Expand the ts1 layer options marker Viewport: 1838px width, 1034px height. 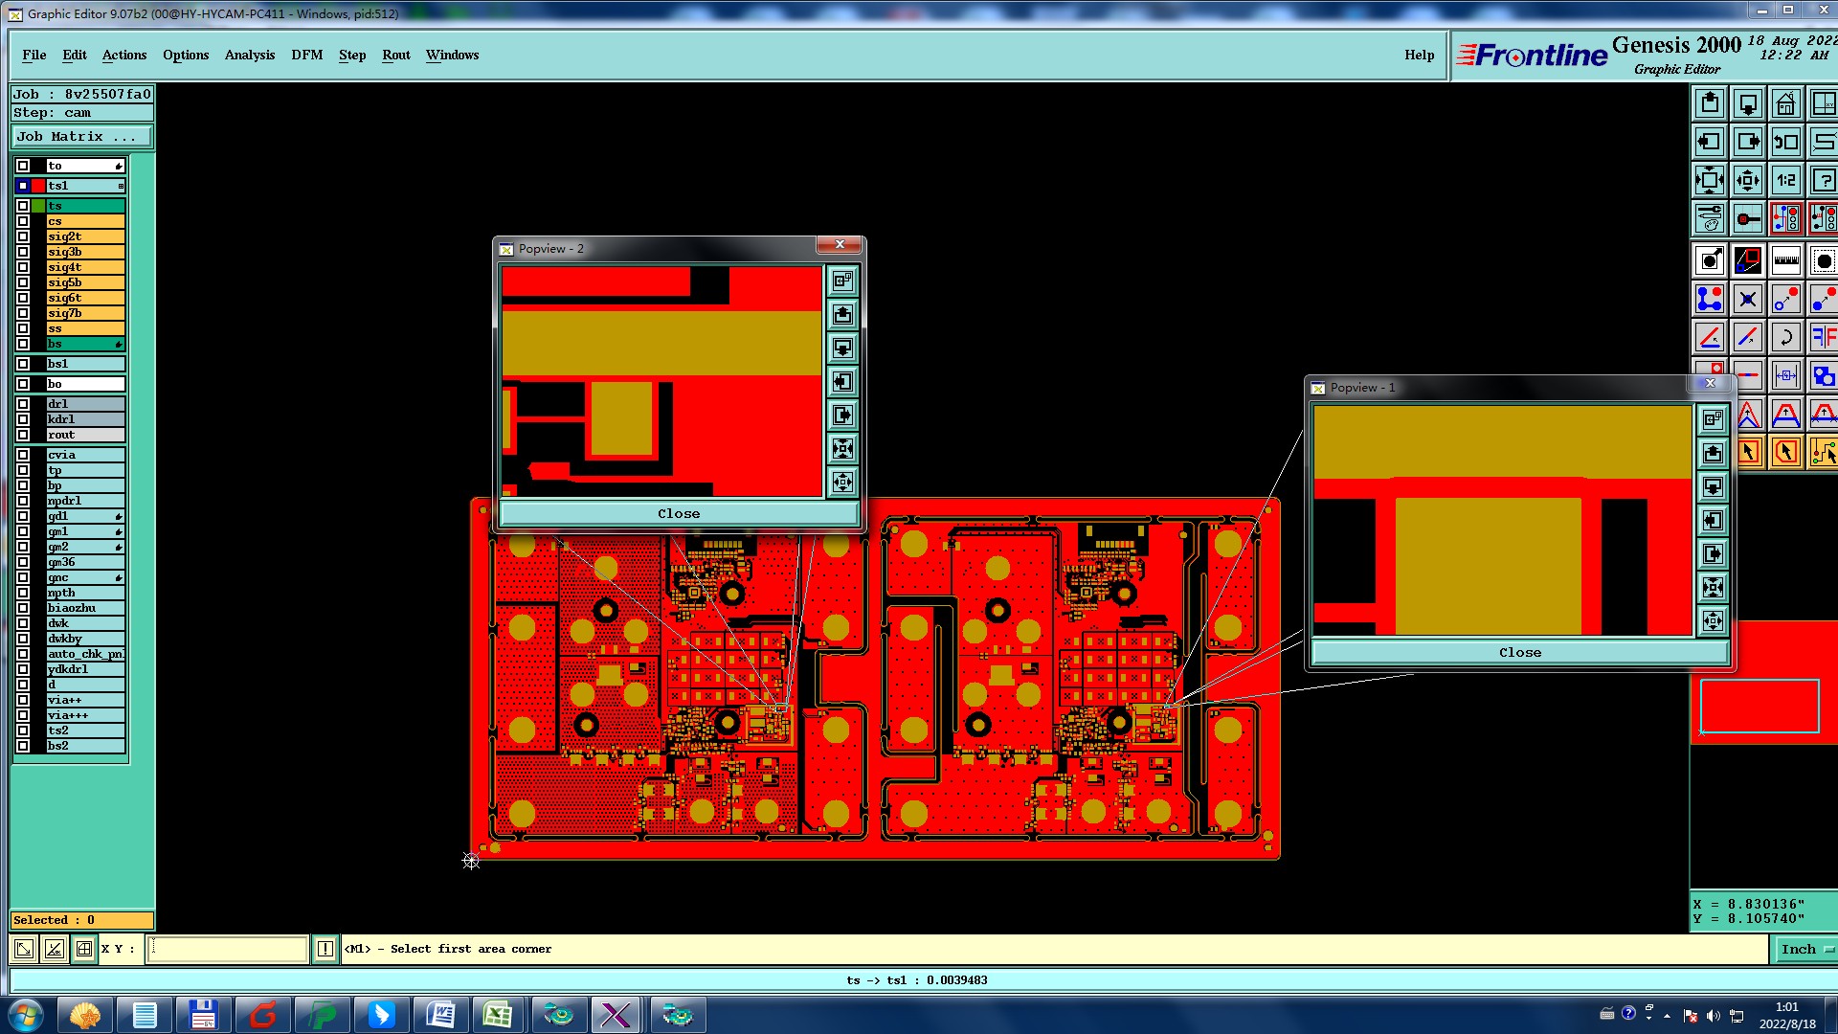click(121, 186)
